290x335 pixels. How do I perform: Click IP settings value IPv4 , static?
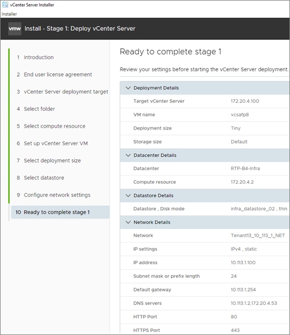244,249
